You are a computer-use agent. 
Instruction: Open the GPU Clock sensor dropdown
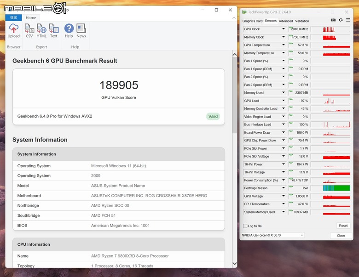pyautogui.click(x=284, y=29)
